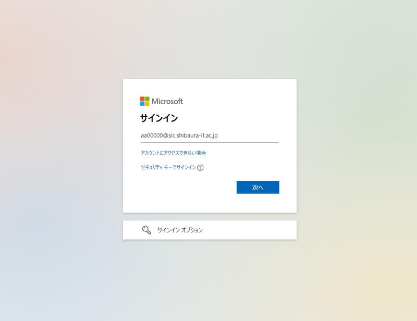Click the blue 次へ button
The height and width of the screenshot is (321, 417).
click(257, 187)
